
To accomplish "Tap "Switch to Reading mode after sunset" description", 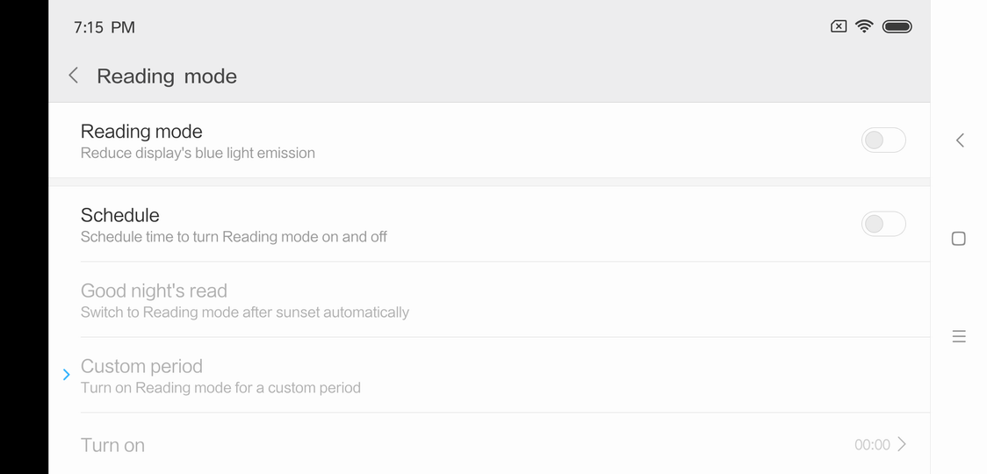I will point(245,312).
